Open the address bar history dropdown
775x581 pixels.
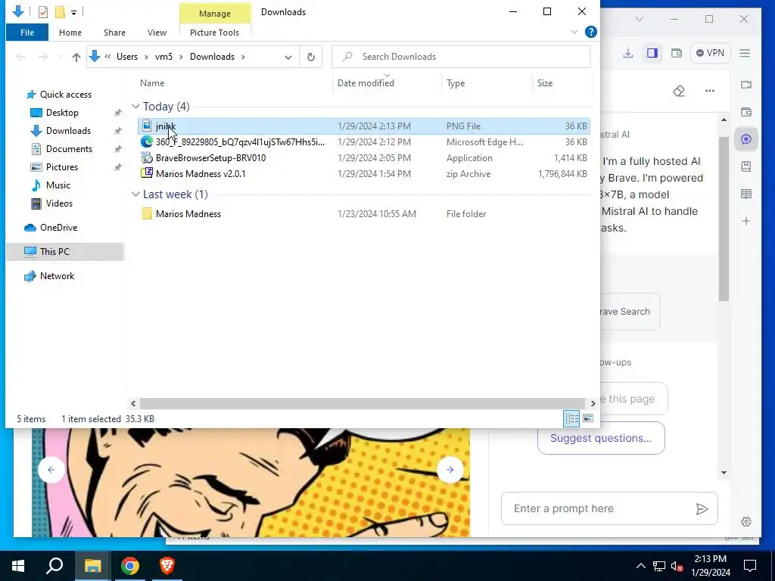coord(288,57)
